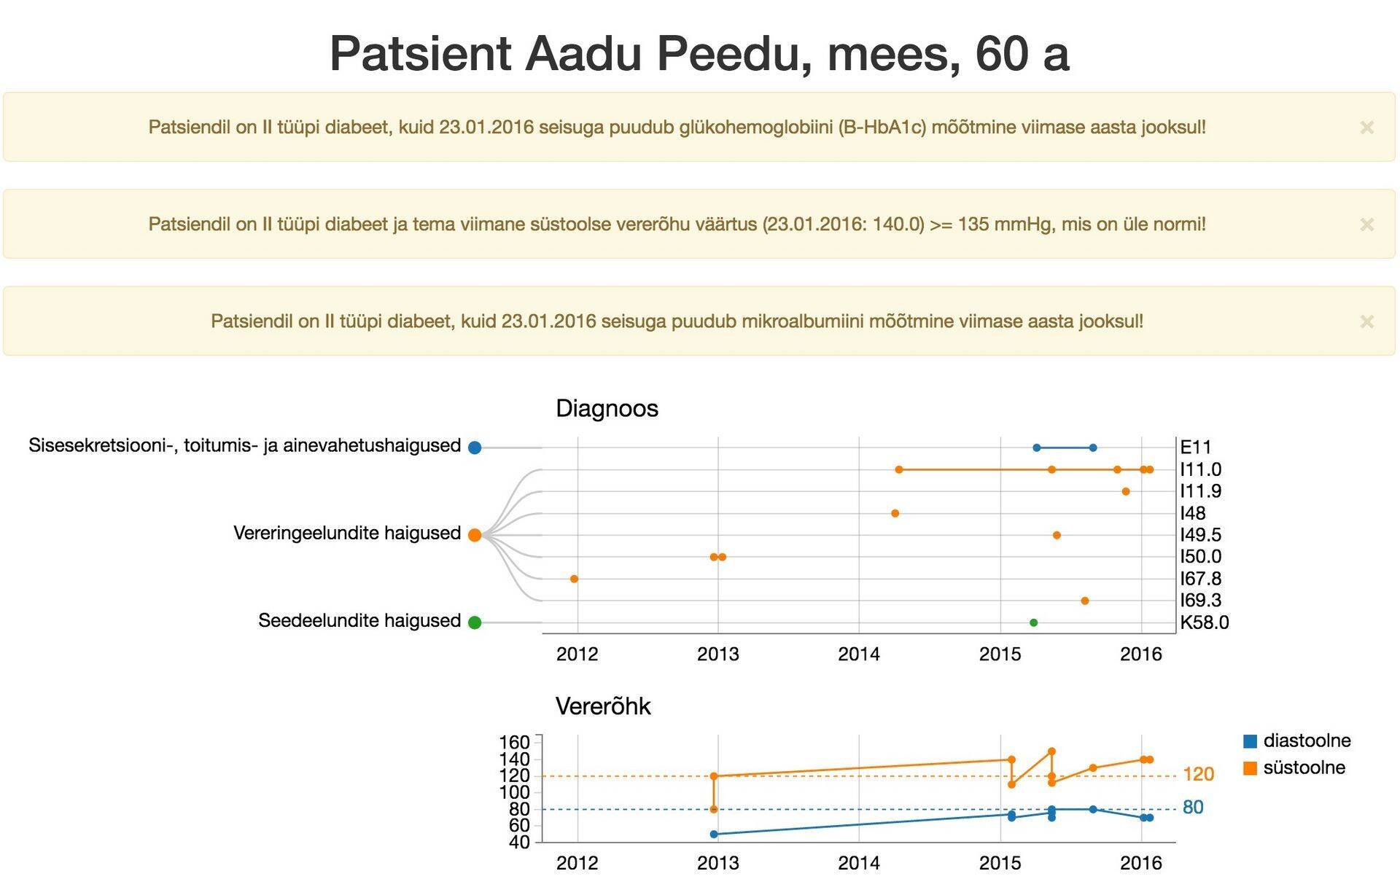Click the K58.0 diagnosis code label
This screenshot has height=879, width=1400.
1204,622
